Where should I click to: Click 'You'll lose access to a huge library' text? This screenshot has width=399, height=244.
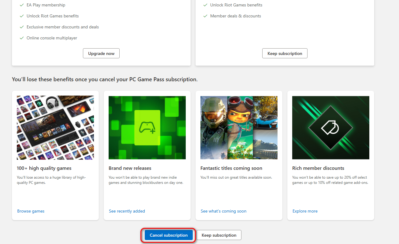pyautogui.click(x=51, y=180)
